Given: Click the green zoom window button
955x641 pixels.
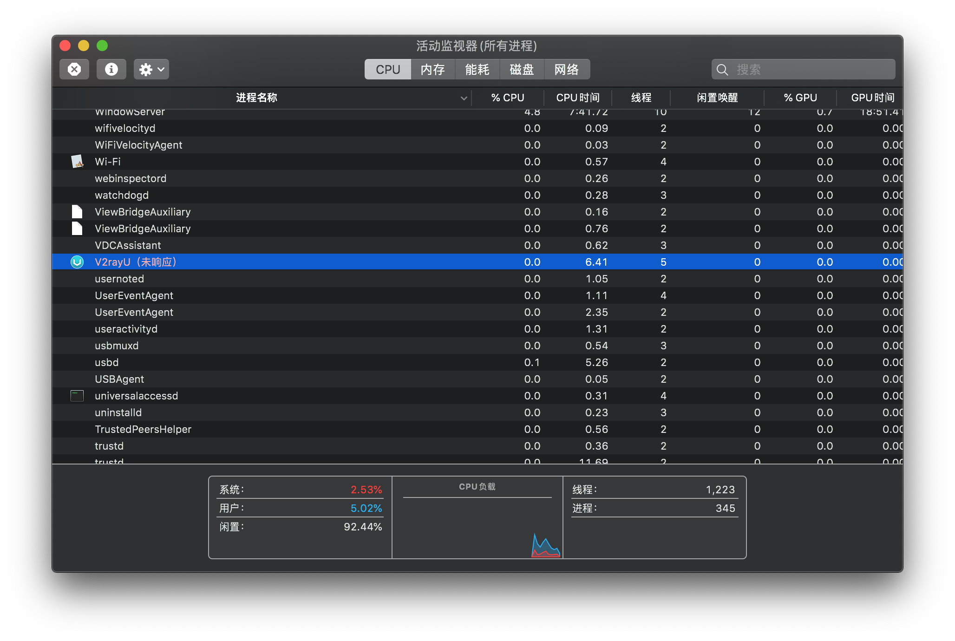Looking at the screenshot, I should coord(102,46).
